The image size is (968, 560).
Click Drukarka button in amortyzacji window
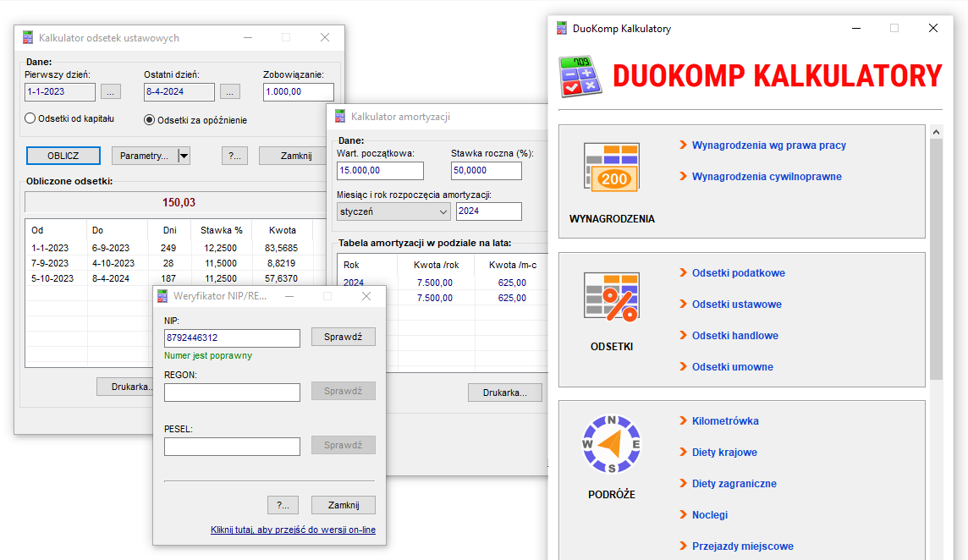[x=505, y=393]
